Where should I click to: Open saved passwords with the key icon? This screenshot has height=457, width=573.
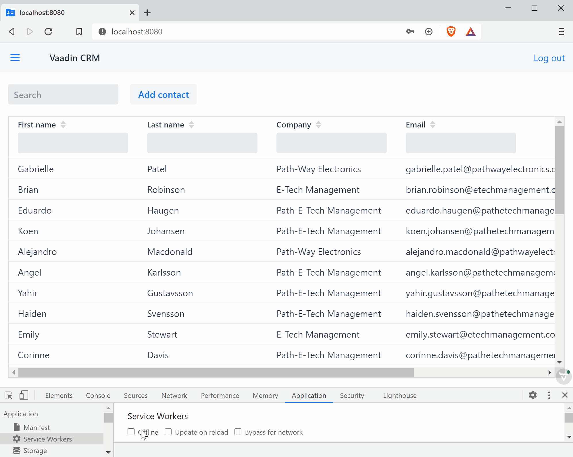click(410, 32)
